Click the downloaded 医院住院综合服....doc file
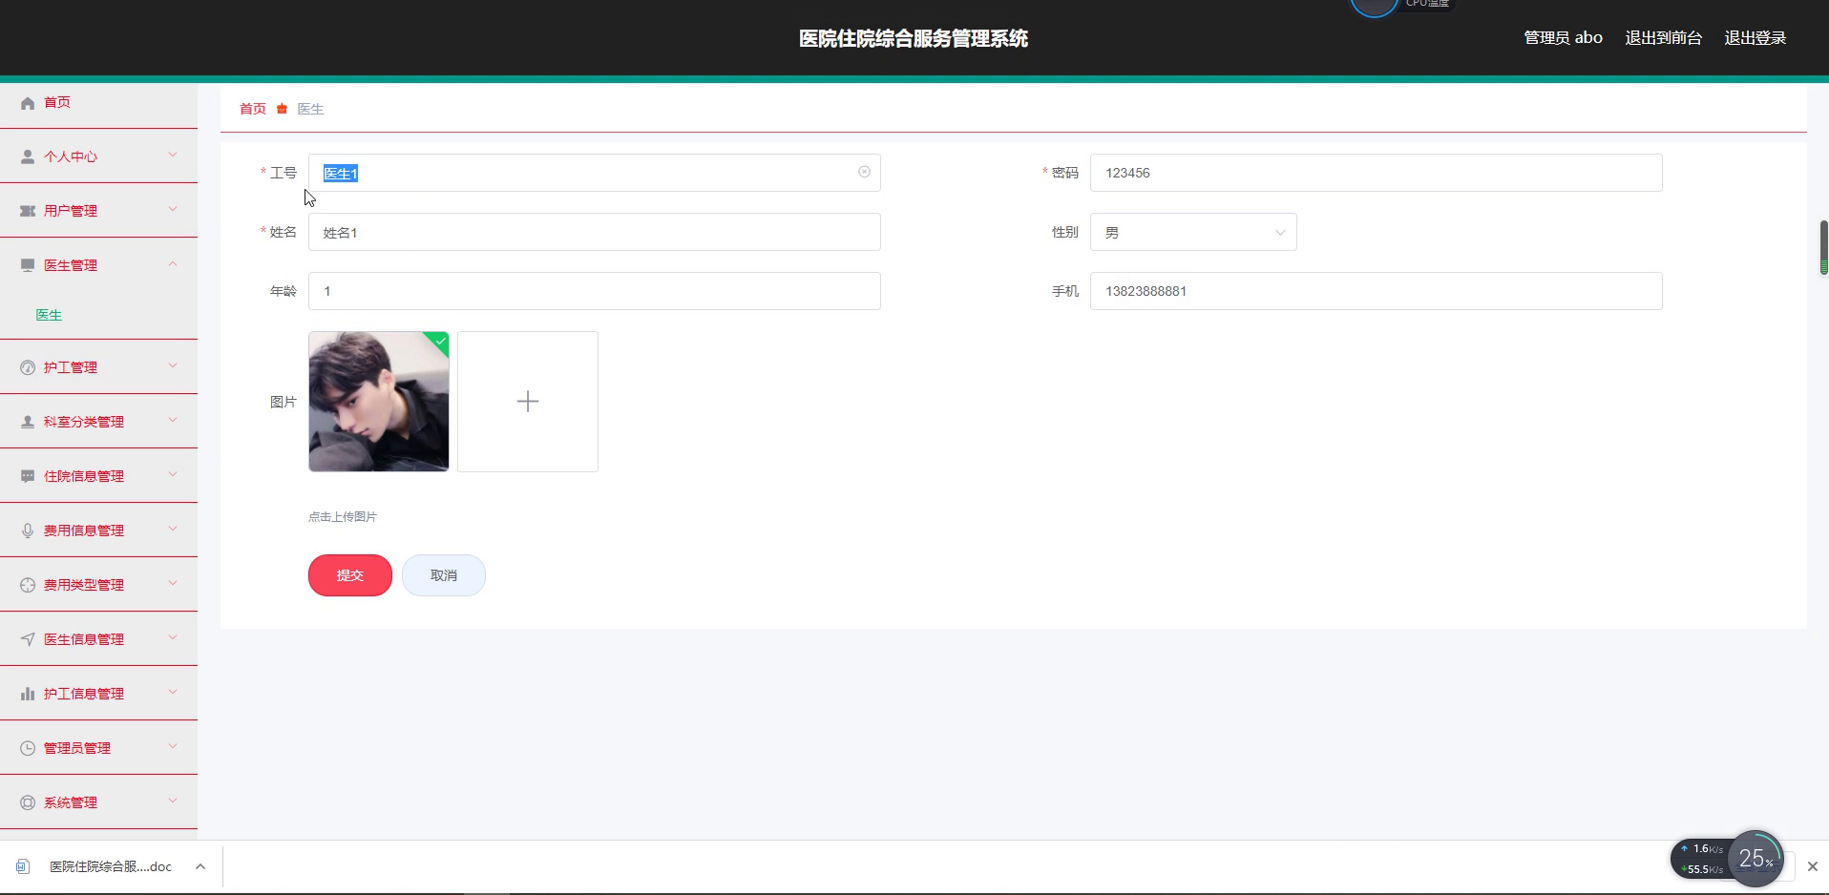1829x895 pixels. [x=111, y=866]
